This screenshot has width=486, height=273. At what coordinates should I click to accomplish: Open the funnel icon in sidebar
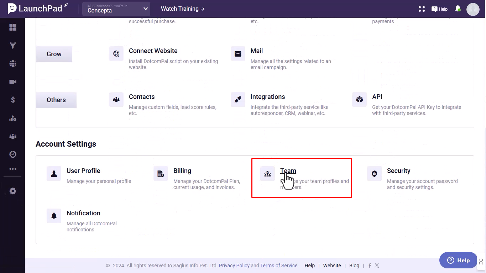pyautogui.click(x=13, y=46)
